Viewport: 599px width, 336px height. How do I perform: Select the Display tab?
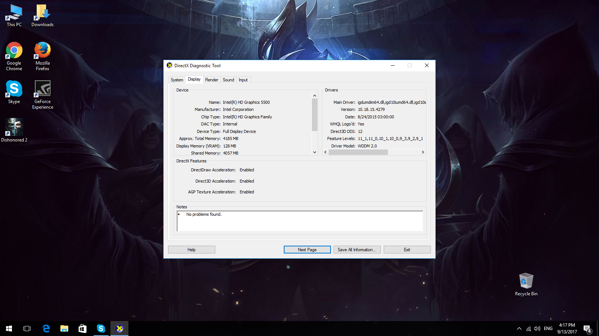click(194, 79)
